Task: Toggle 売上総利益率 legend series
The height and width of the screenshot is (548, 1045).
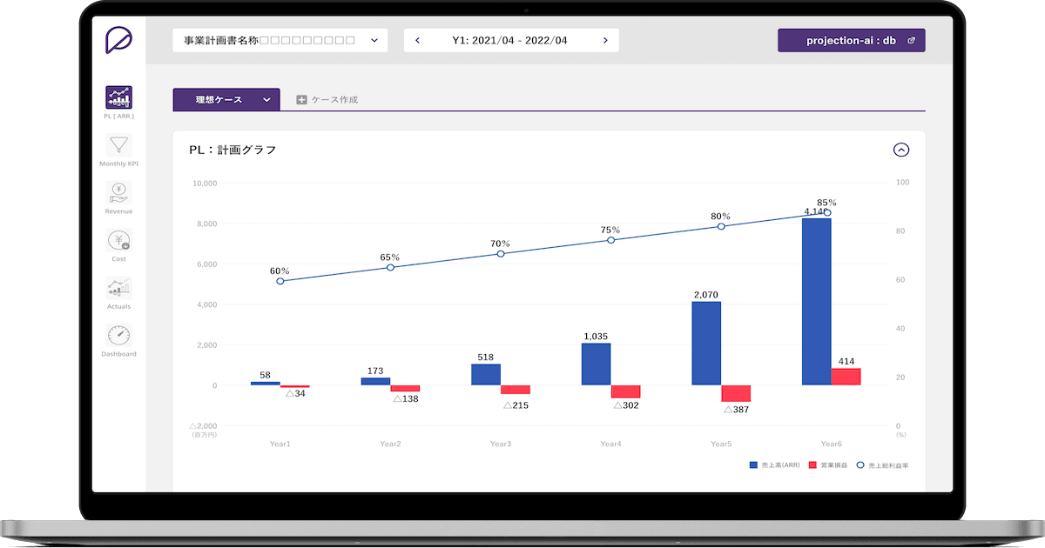Action: (x=860, y=465)
